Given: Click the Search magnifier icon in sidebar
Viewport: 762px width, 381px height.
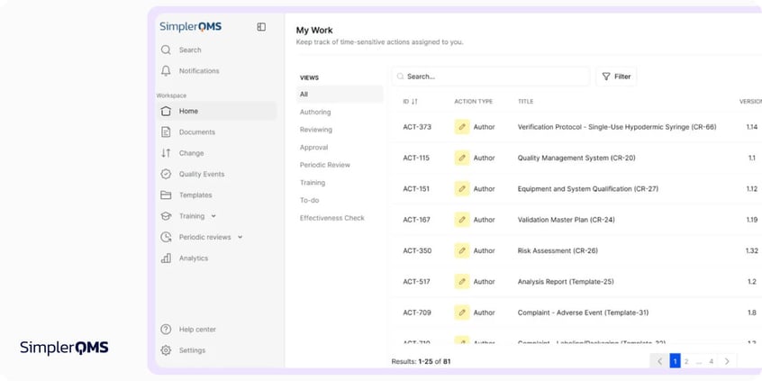Looking at the screenshot, I should [166, 50].
